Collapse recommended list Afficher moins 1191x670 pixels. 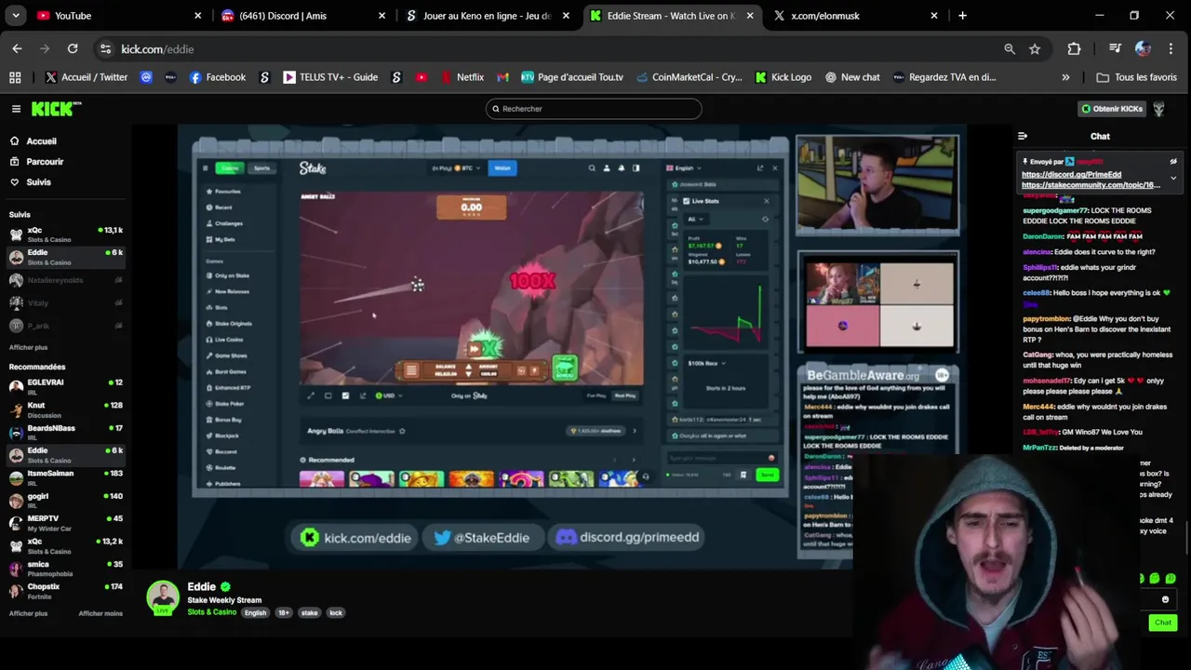(x=100, y=613)
